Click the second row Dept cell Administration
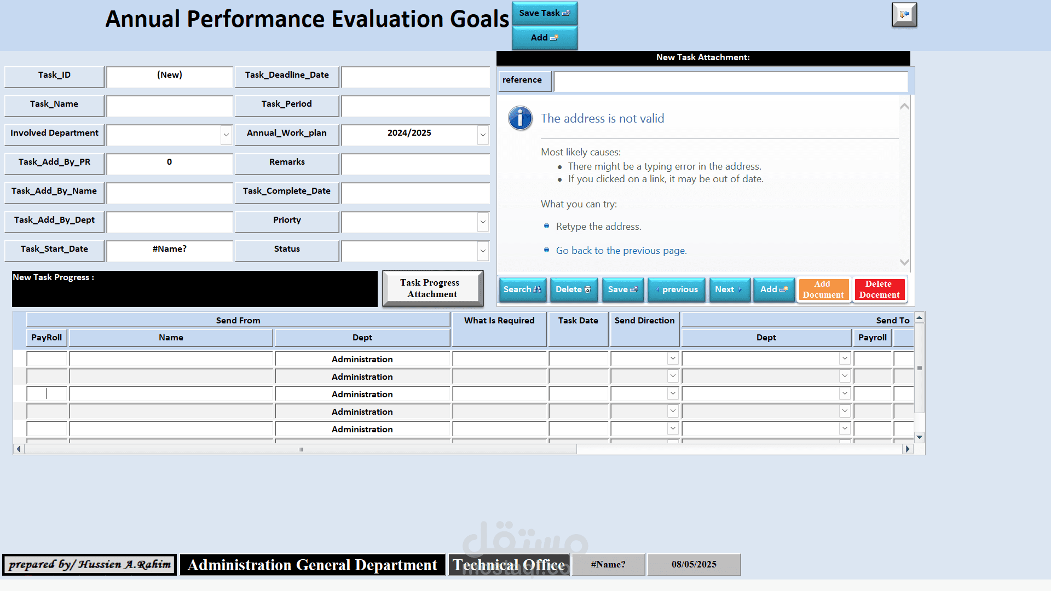Screen dimensions: 1051x591 pos(362,376)
